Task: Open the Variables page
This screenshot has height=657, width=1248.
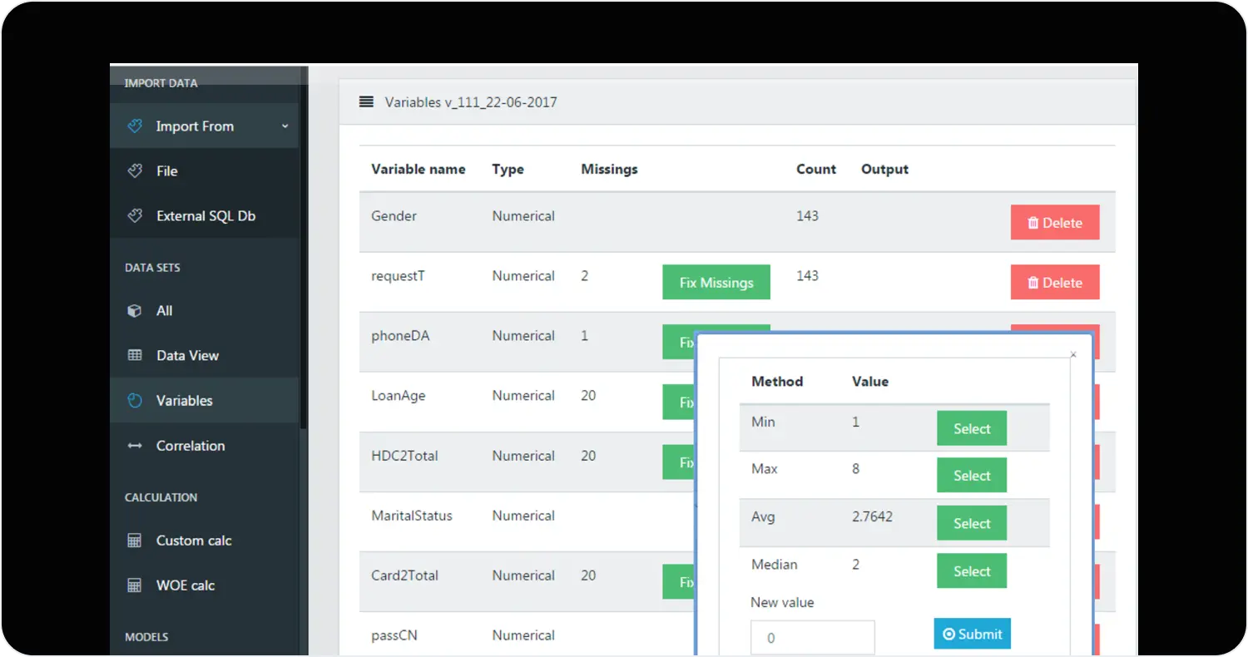Action: [204, 400]
